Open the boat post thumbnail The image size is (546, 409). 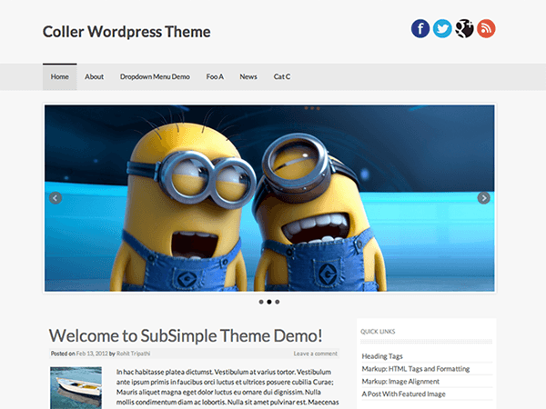tap(76, 388)
